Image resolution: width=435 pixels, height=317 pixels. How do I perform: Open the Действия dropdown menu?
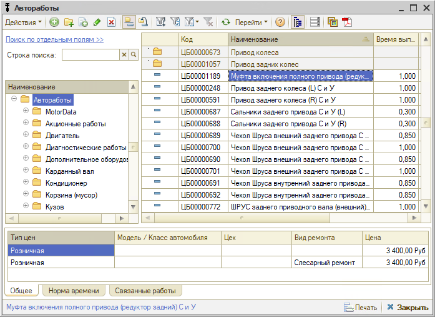tap(24, 22)
